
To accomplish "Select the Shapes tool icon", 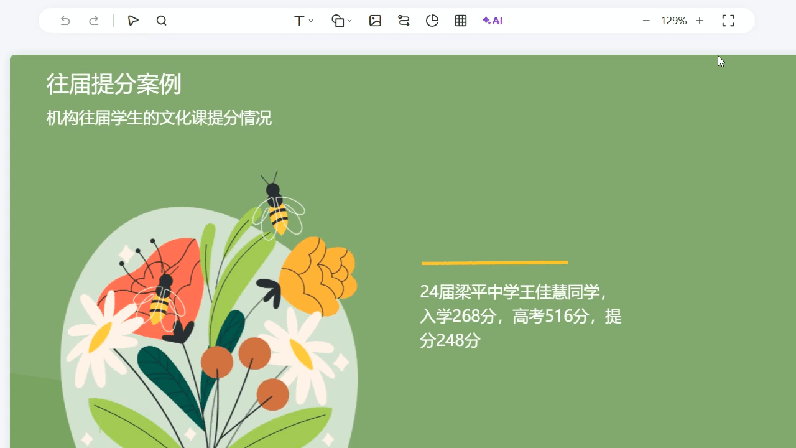I will [x=338, y=21].
